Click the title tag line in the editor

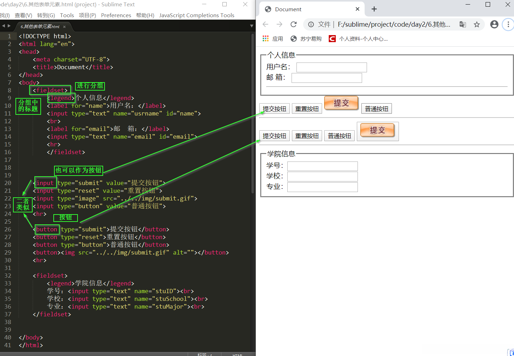tap(73, 67)
